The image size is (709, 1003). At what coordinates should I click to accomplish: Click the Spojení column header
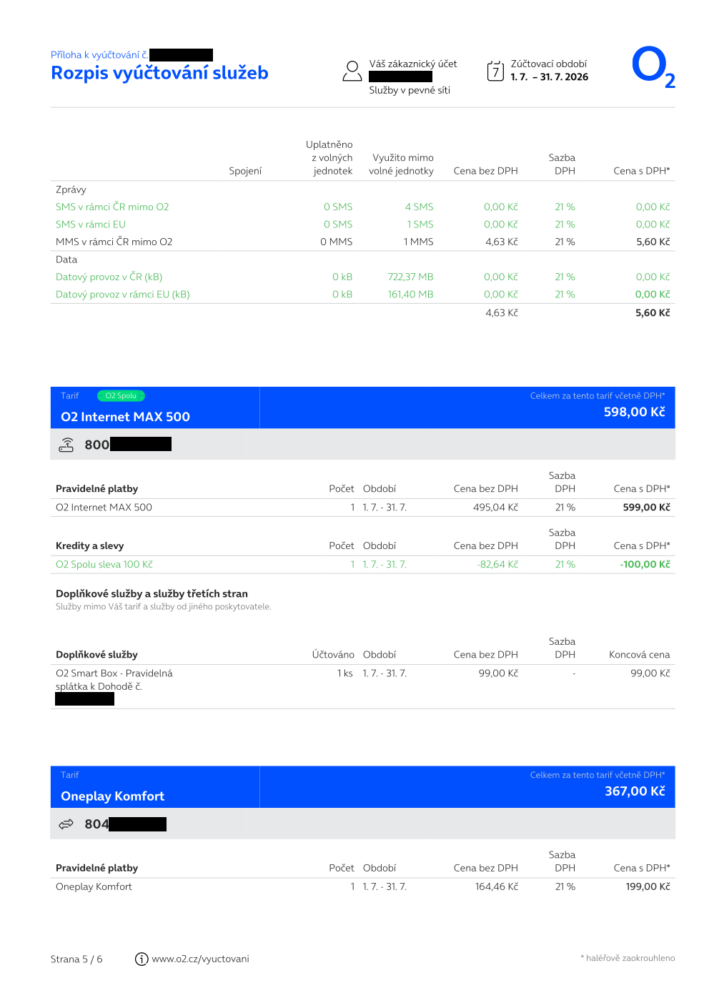click(x=245, y=171)
